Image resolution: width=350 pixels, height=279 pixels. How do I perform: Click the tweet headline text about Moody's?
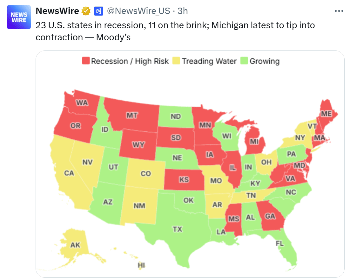(175, 31)
